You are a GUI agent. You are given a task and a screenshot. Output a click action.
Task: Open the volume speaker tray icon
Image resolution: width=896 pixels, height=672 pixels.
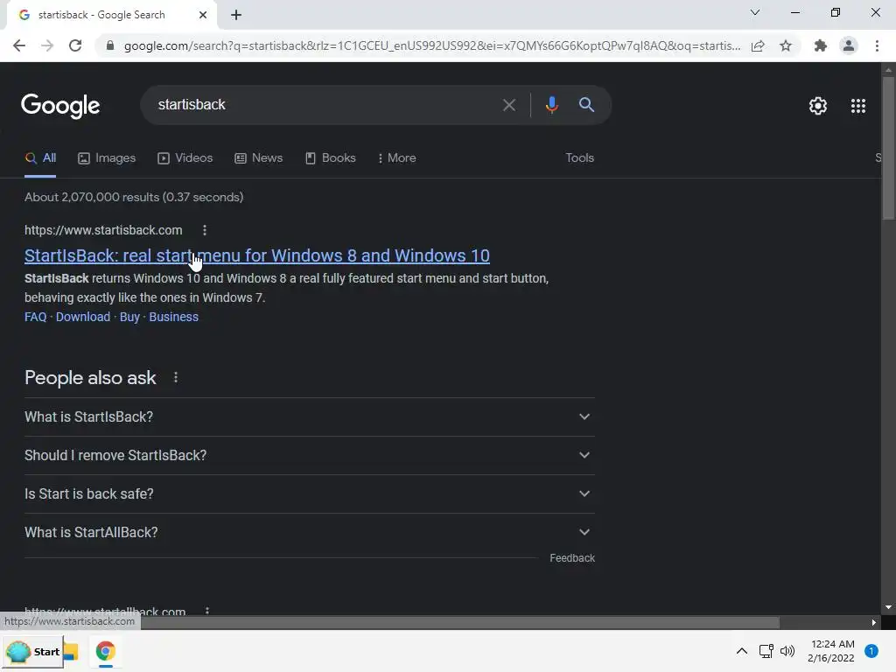(787, 651)
